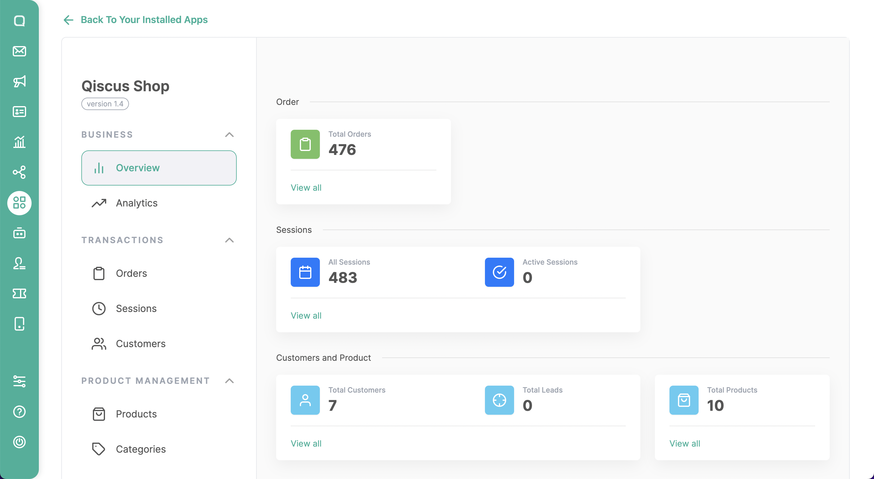This screenshot has height=479, width=874.
Task: Open the settings sliders sidebar icon
Action: tap(19, 381)
